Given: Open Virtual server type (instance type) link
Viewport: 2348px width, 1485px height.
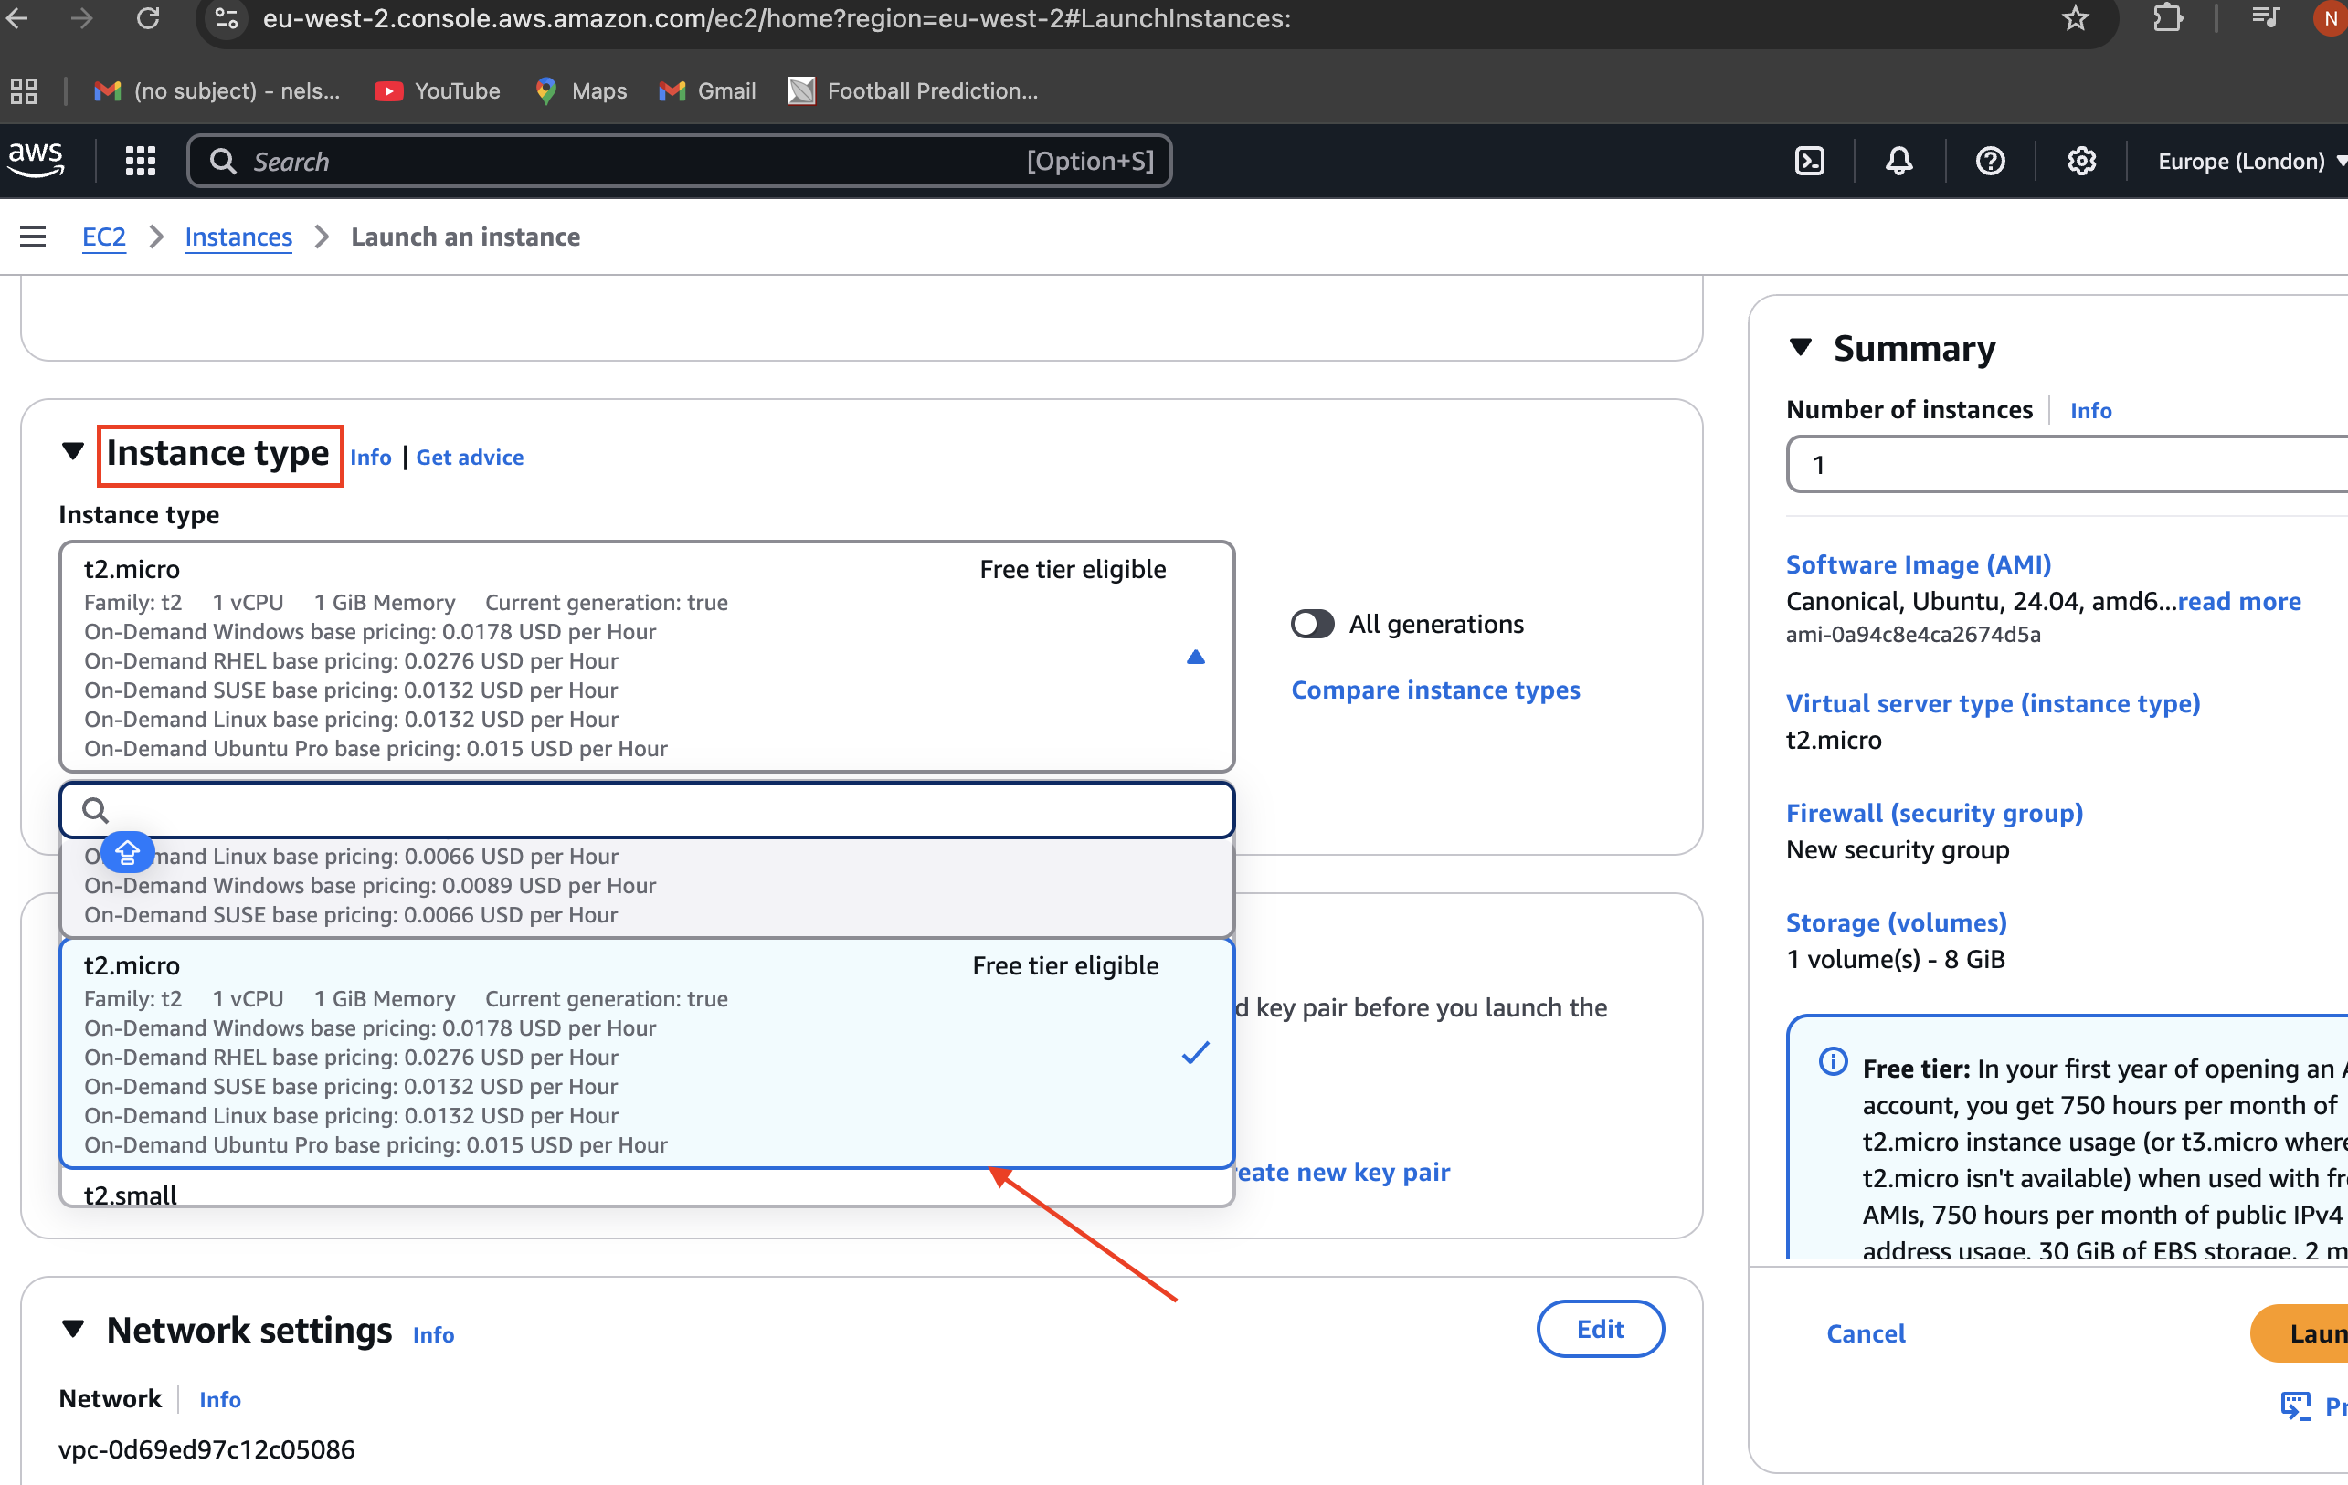Looking at the screenshot, I should point(1992,702).
